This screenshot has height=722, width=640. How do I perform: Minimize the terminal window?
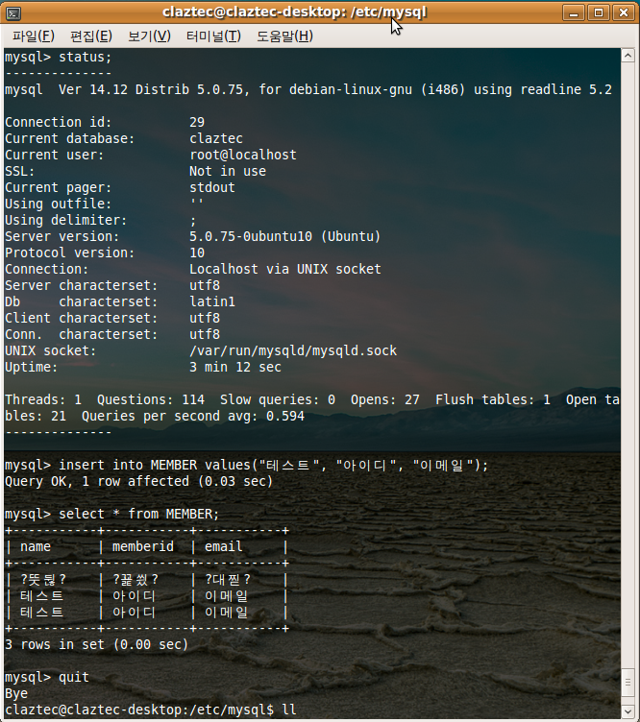click(x=574, y=12)
